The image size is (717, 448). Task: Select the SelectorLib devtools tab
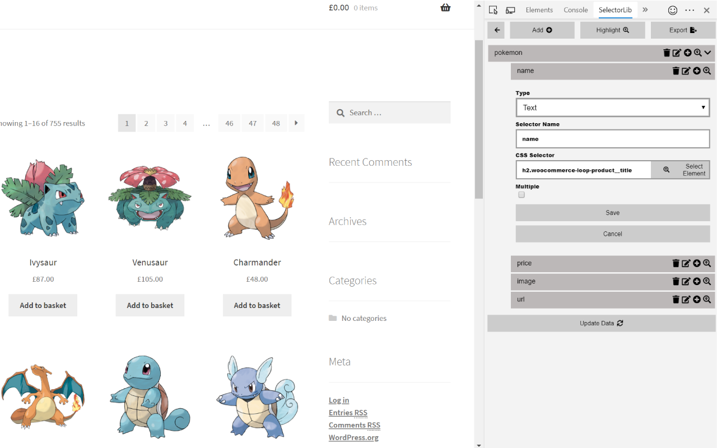(x=615, y=10)
